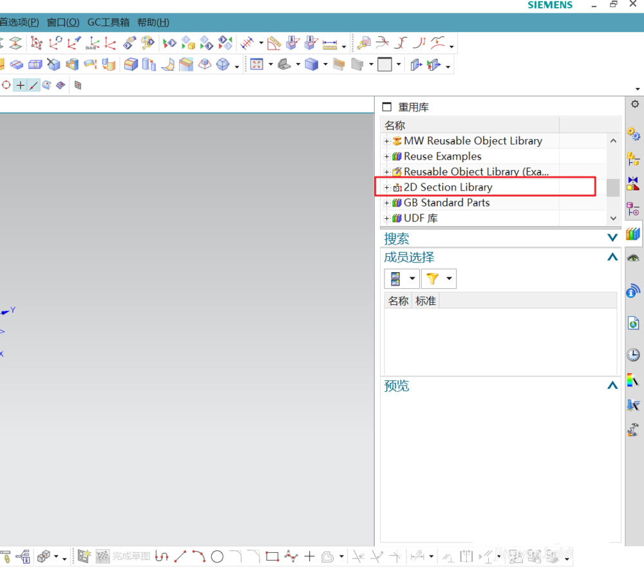Open the color palette edit display icon
Image resolution: width=644 pixels, height=576 pixels.
click(x=147, y=42)
